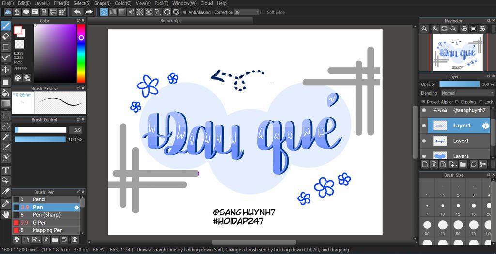
Task: Open the Cloud menu
Action: pyautogui.click(x=206, y=3)
